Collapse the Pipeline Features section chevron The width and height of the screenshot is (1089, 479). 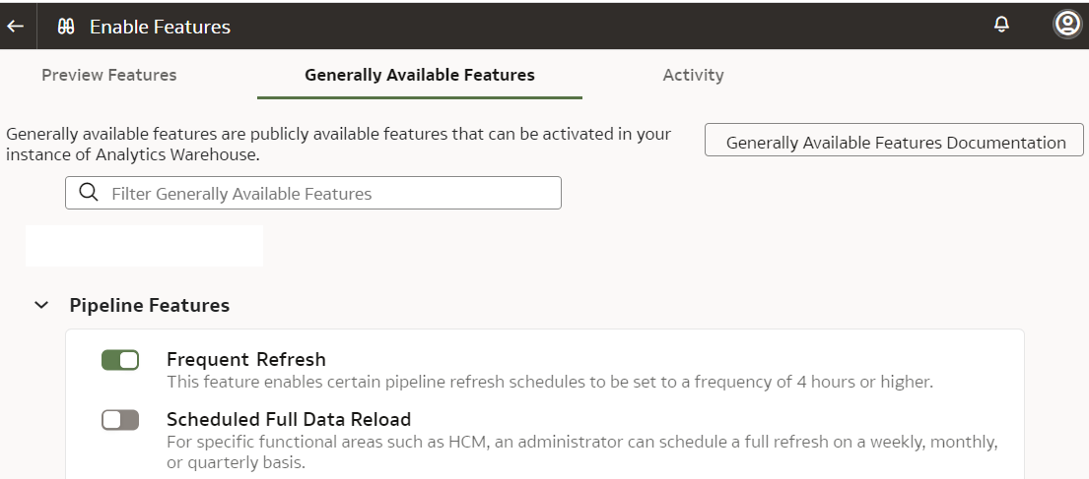pyautogui.click(x=40, y=306)
